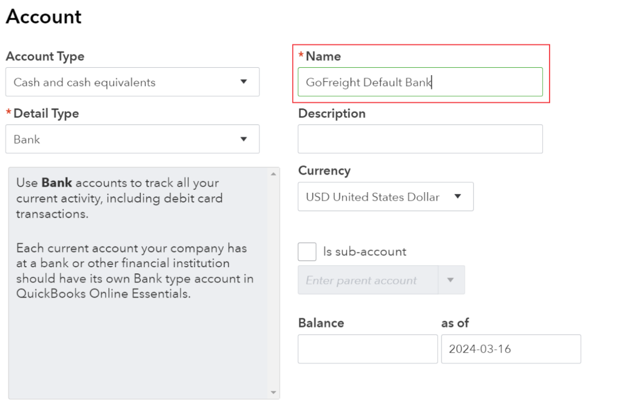This screenshot has height=403, width=618.
Task: Click the parent account dropdown arrow
Action: click(x=451, y=280)
